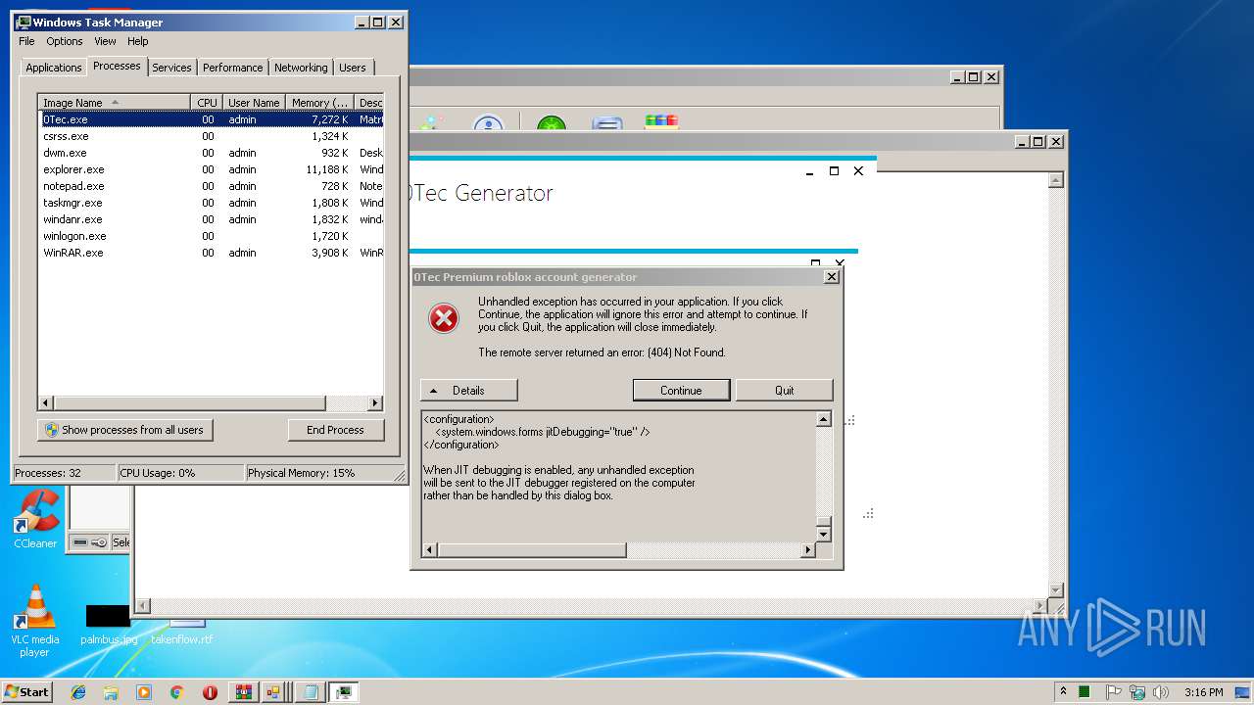The width and height of the screenshot is (1254, 705).
Task: Switch to the Networking tab
Action: coord(301,68)
